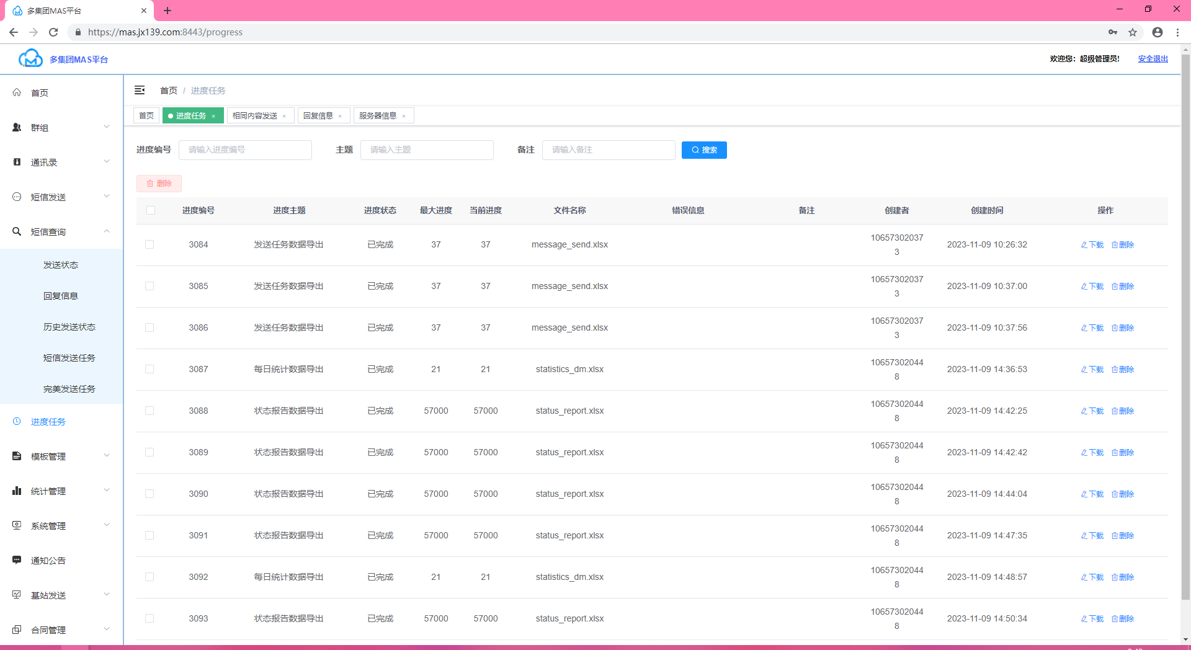The image size is (1191, 650).
Task: Click the red 删除 batch delete button
Action: click(x=159, y=184)
